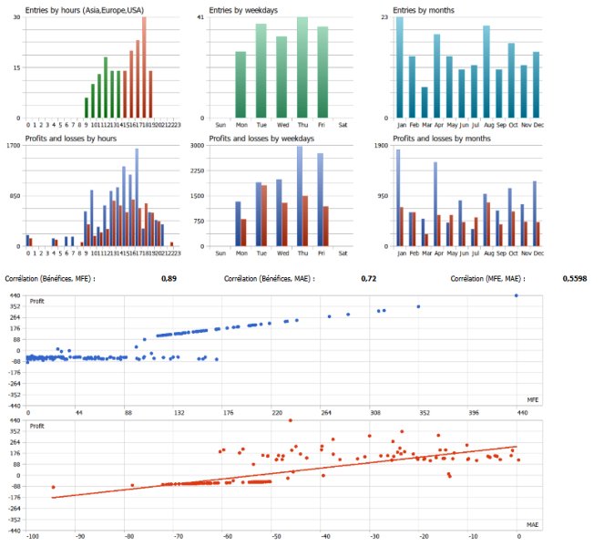The height and width of the screenshot is (547, 604).
Task: Select the Aug bar in Entries by months
Action: pyautogui.click(x=486, y=72)
